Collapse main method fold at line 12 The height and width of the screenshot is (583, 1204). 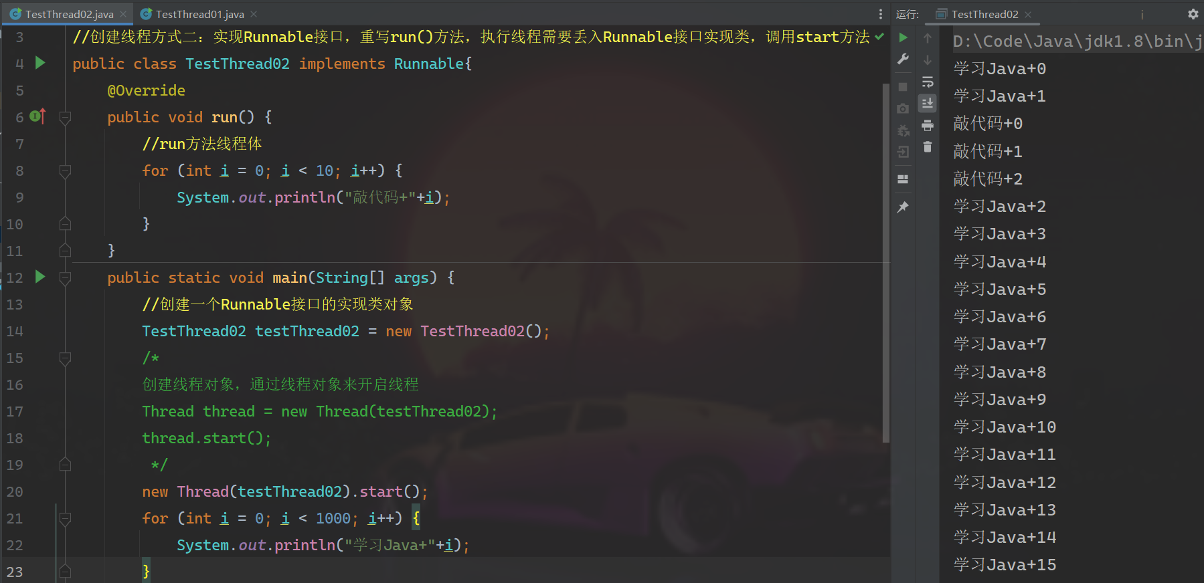tap(65, 278)
